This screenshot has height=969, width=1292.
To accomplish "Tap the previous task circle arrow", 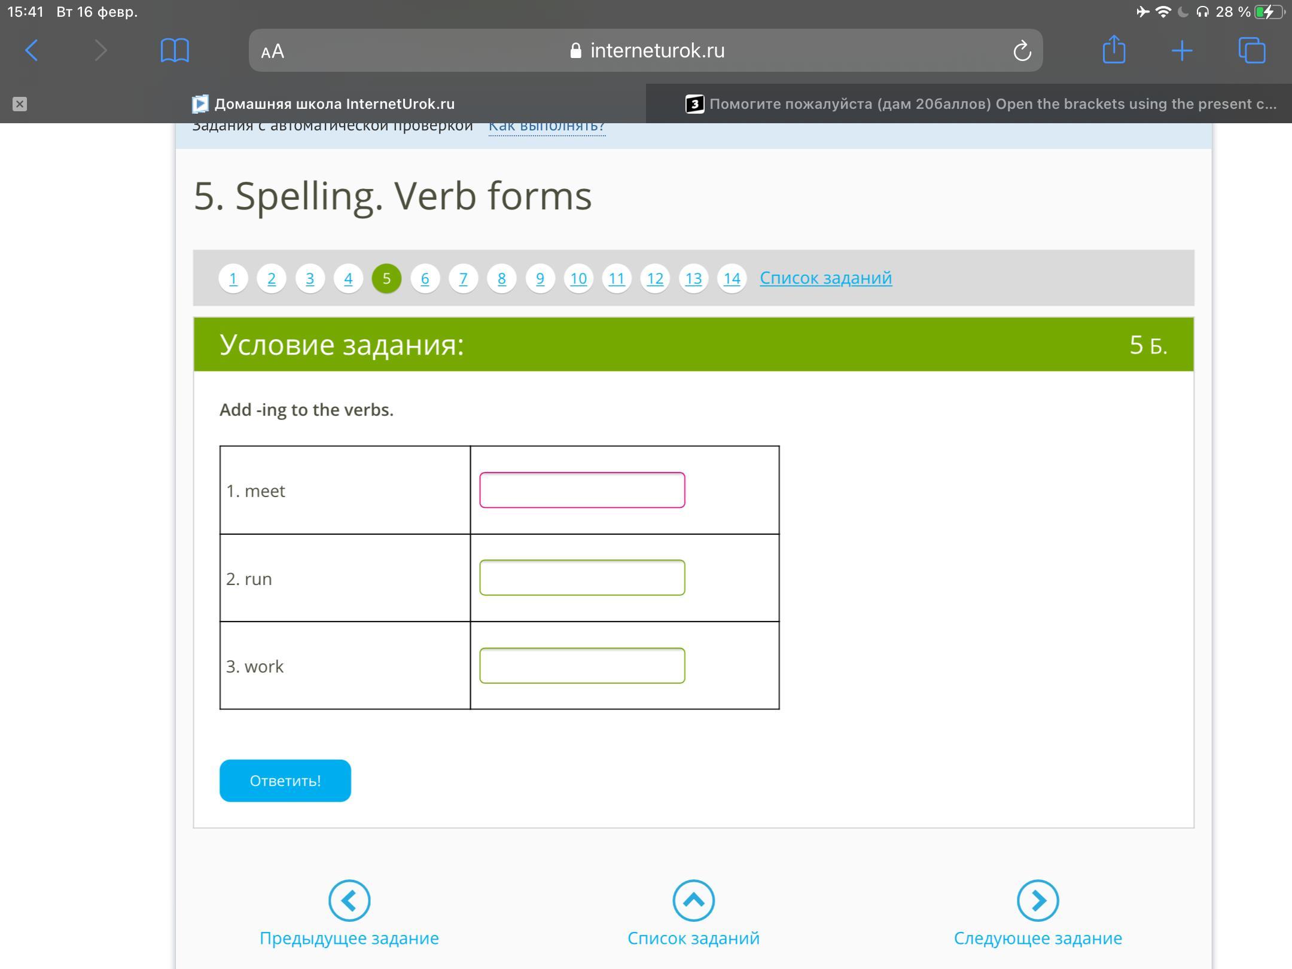I will (349, 900).
